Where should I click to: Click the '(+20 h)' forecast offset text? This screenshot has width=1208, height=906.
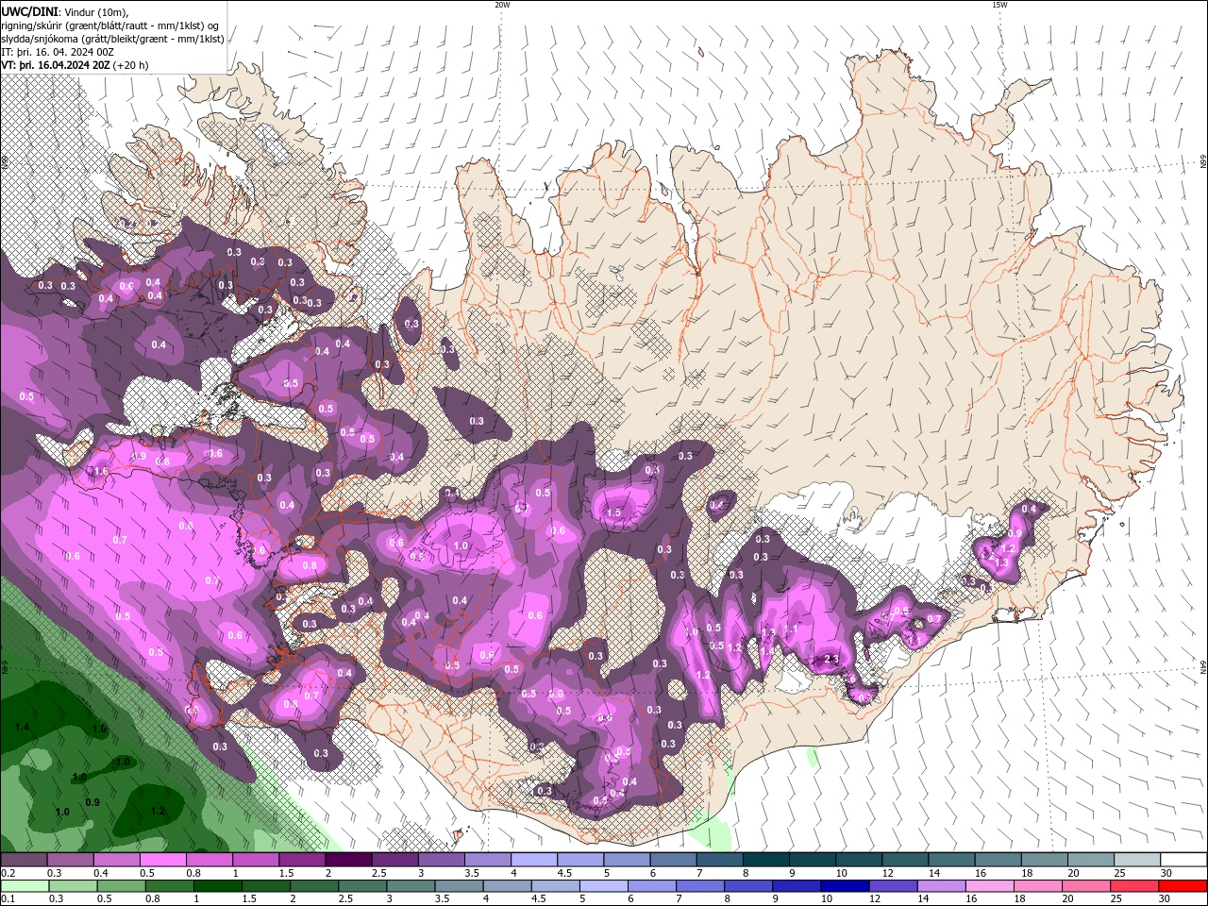pos(130,65)
